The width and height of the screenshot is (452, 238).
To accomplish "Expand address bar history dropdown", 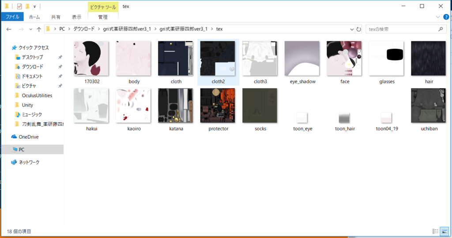I will [352, 29].
